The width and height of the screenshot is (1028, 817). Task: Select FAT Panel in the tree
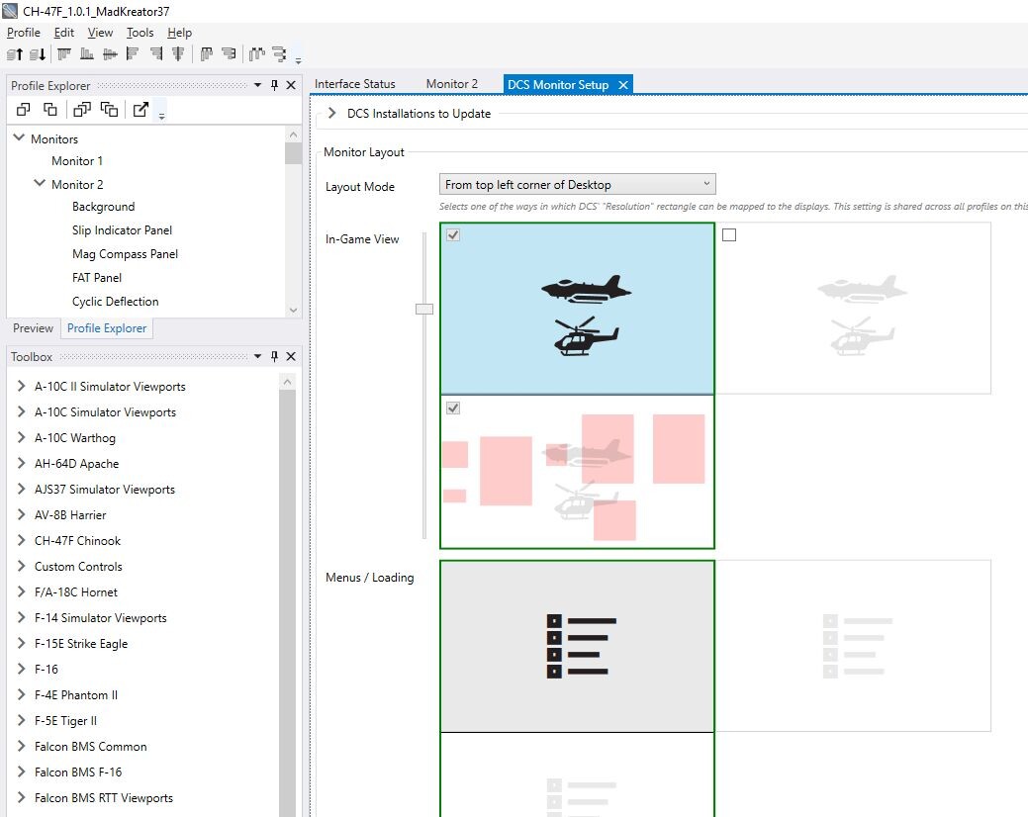pos(96,277)
